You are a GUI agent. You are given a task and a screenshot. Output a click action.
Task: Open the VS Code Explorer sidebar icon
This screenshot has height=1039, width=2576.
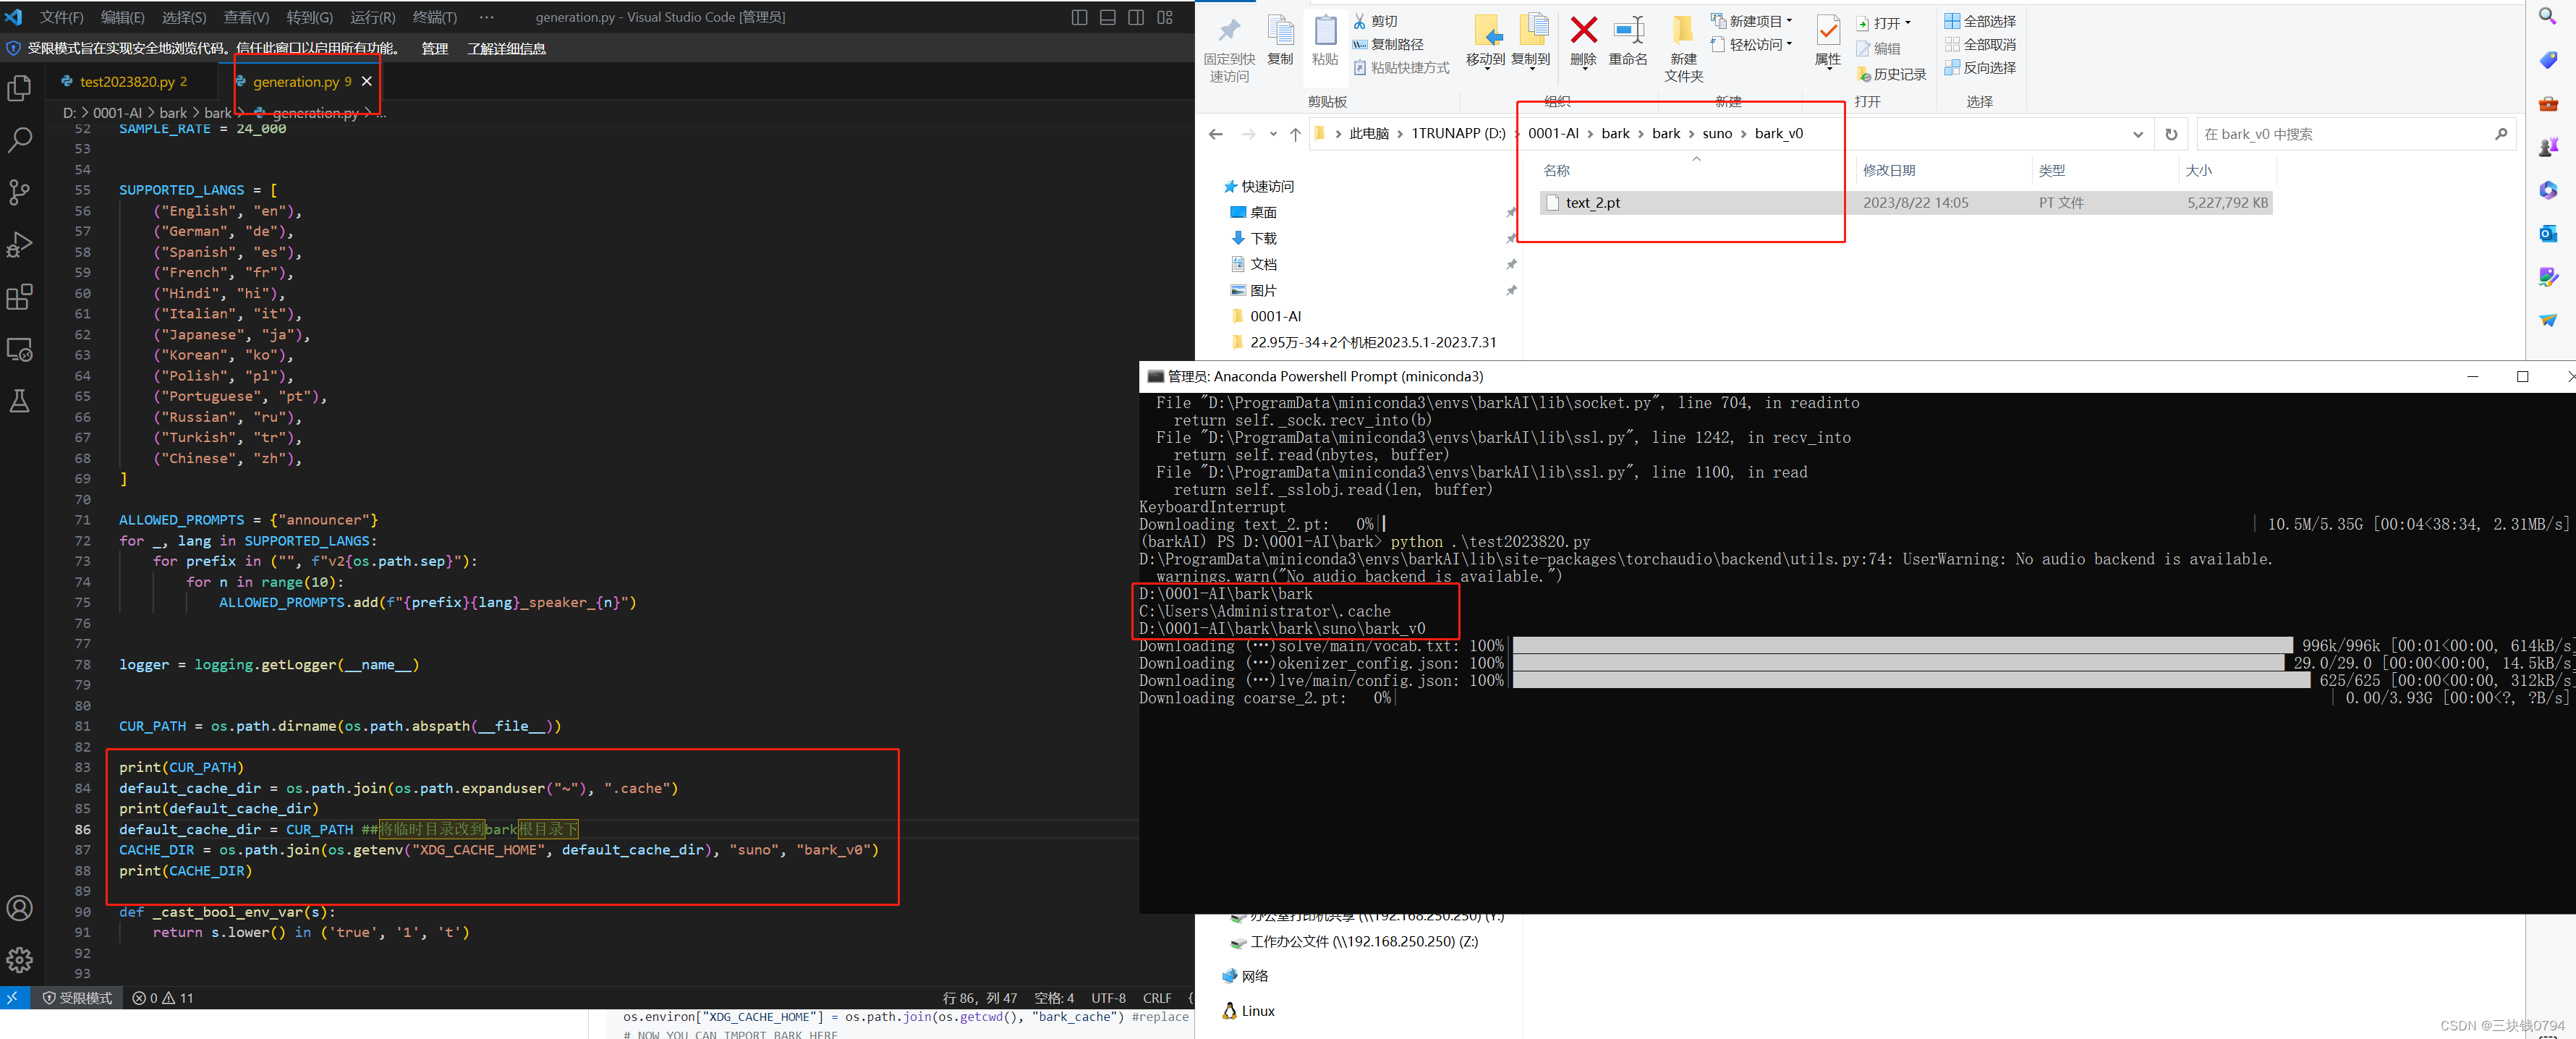point(20,88)
